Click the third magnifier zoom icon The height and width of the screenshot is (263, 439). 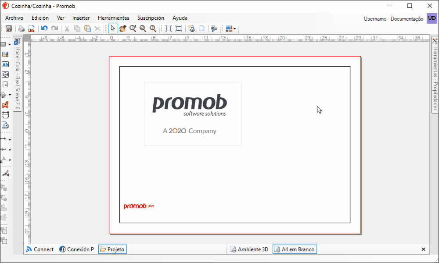pyautogui.click(x=153, y=28)
